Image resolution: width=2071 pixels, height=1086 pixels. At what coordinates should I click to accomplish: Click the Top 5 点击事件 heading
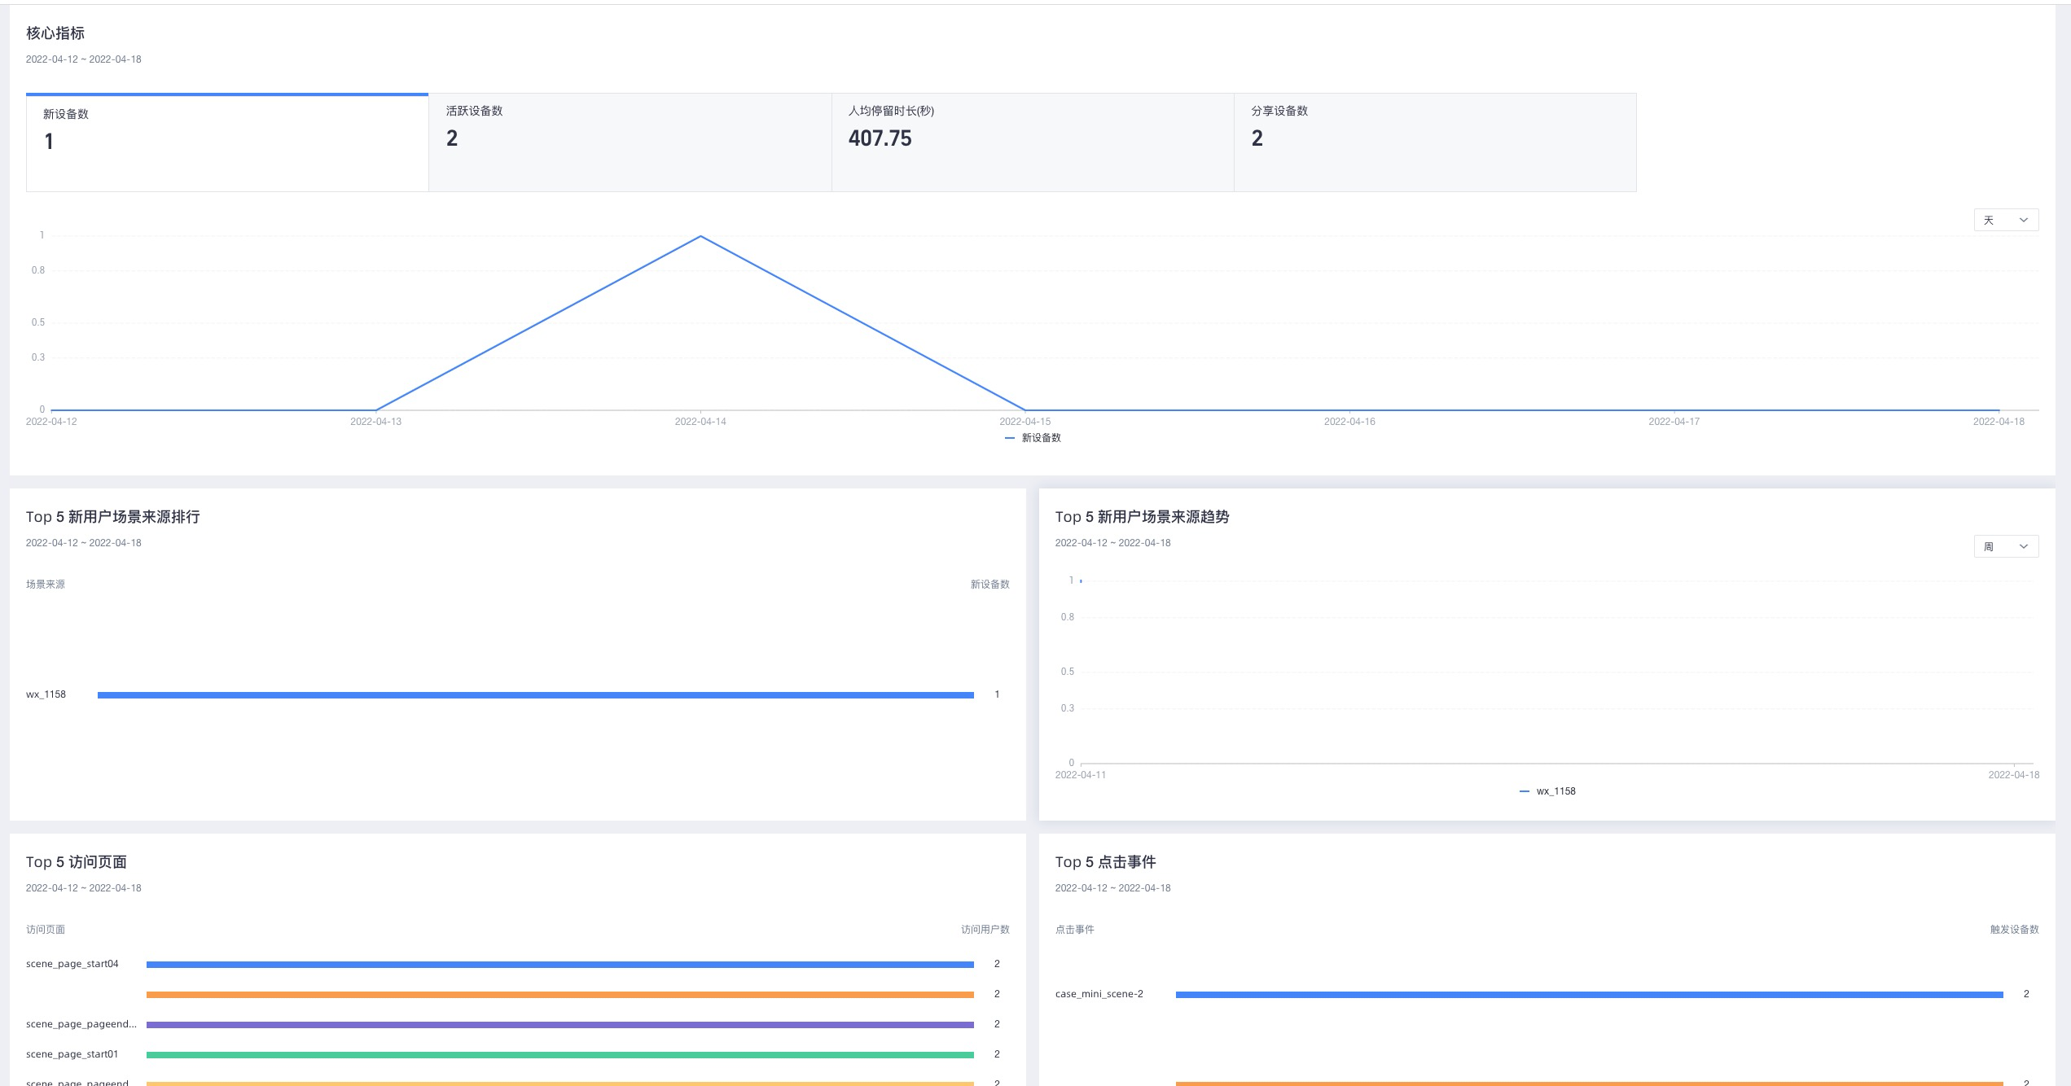coord(1106,862)
